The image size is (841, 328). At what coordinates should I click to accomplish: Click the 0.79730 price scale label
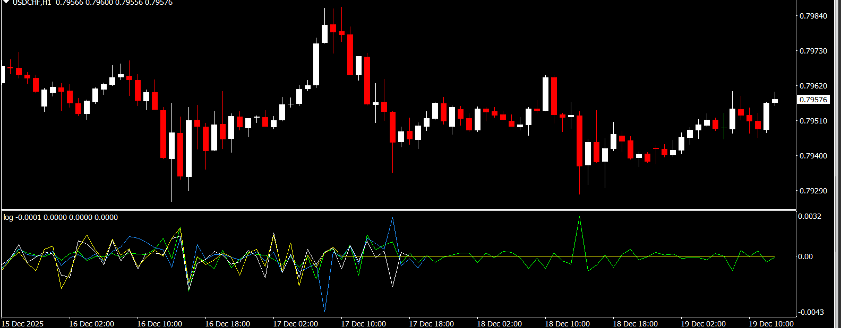point(813,51)
